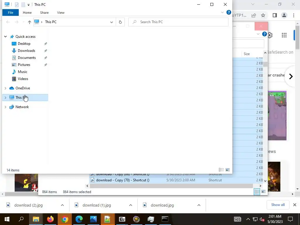Viewport: 300px width, 225px height.
Task: Expand the ribbon with the chevron
Action: (x=222, y=12)
